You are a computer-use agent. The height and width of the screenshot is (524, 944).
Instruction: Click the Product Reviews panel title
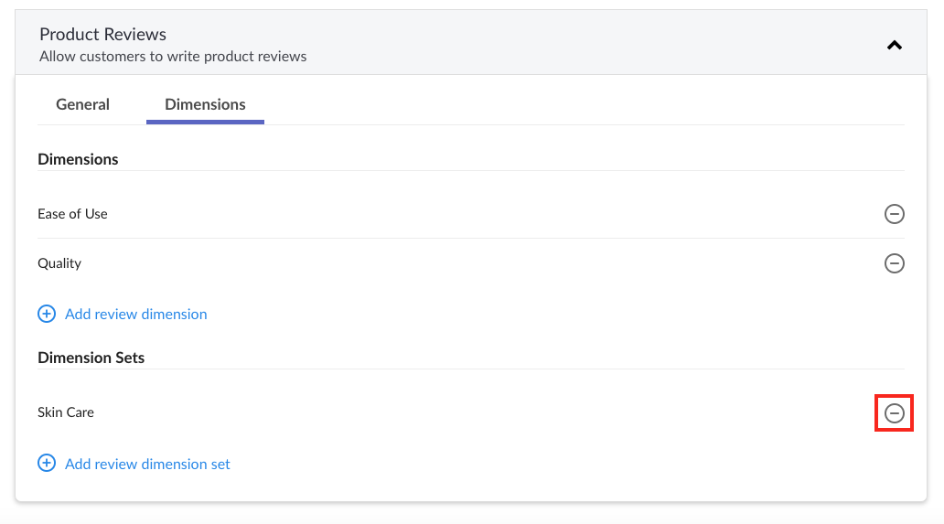coord(103,34)
